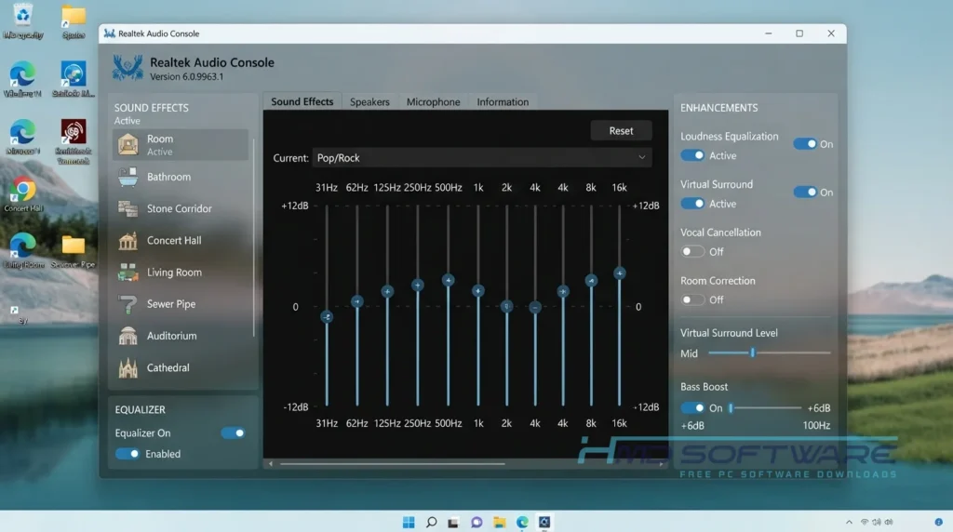Turn off Bass Boost toggle

(692, 408)
